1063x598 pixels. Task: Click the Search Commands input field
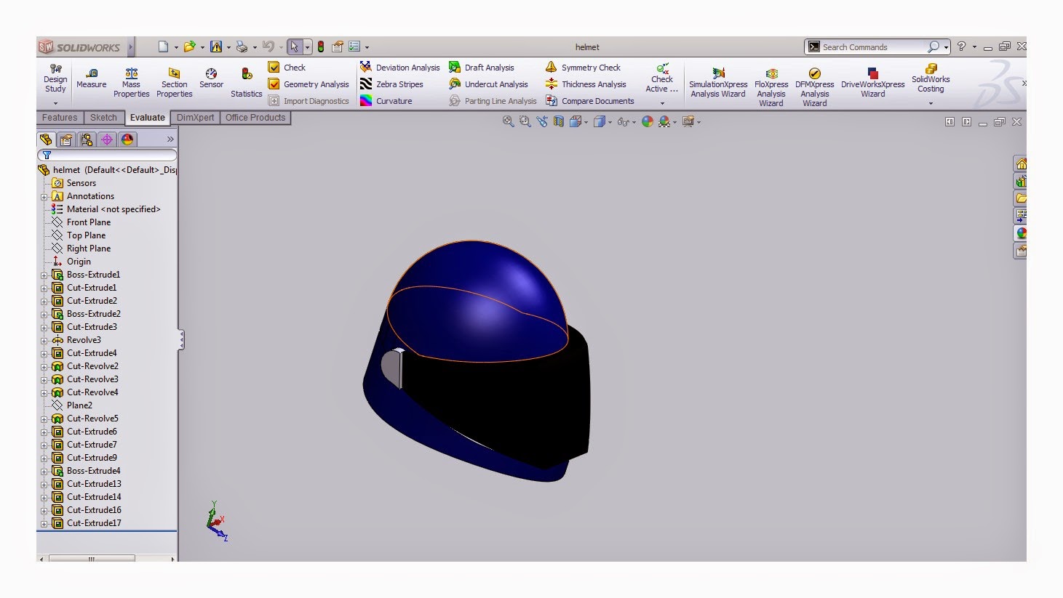[873, 47]
